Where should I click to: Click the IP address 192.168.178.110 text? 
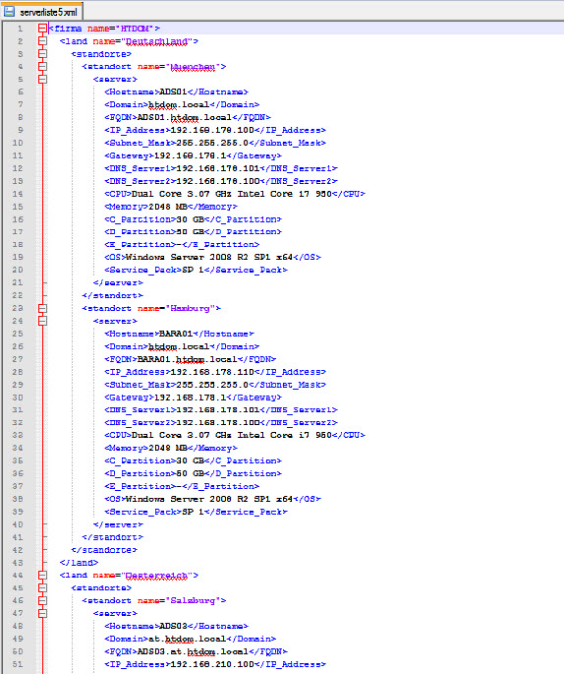(x=212, y=372)
